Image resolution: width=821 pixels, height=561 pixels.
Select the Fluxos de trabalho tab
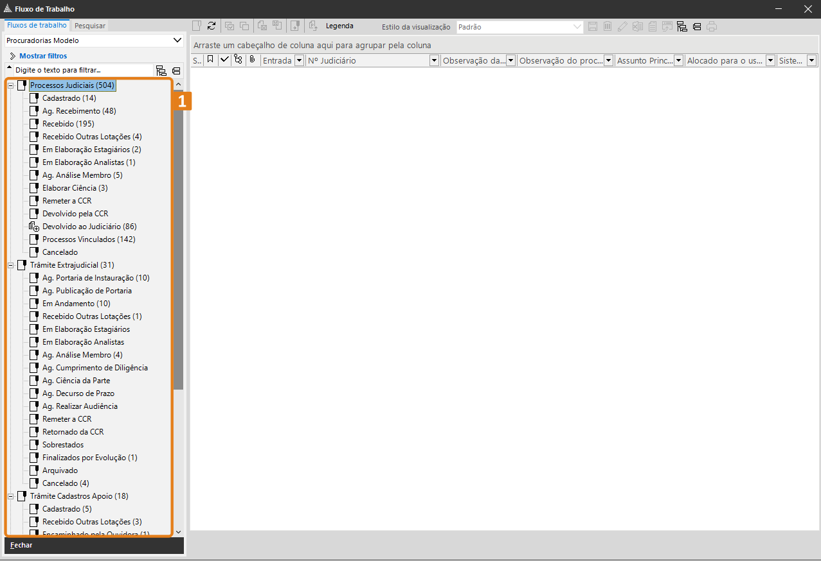pyautogui.click(x=37, y=26)
